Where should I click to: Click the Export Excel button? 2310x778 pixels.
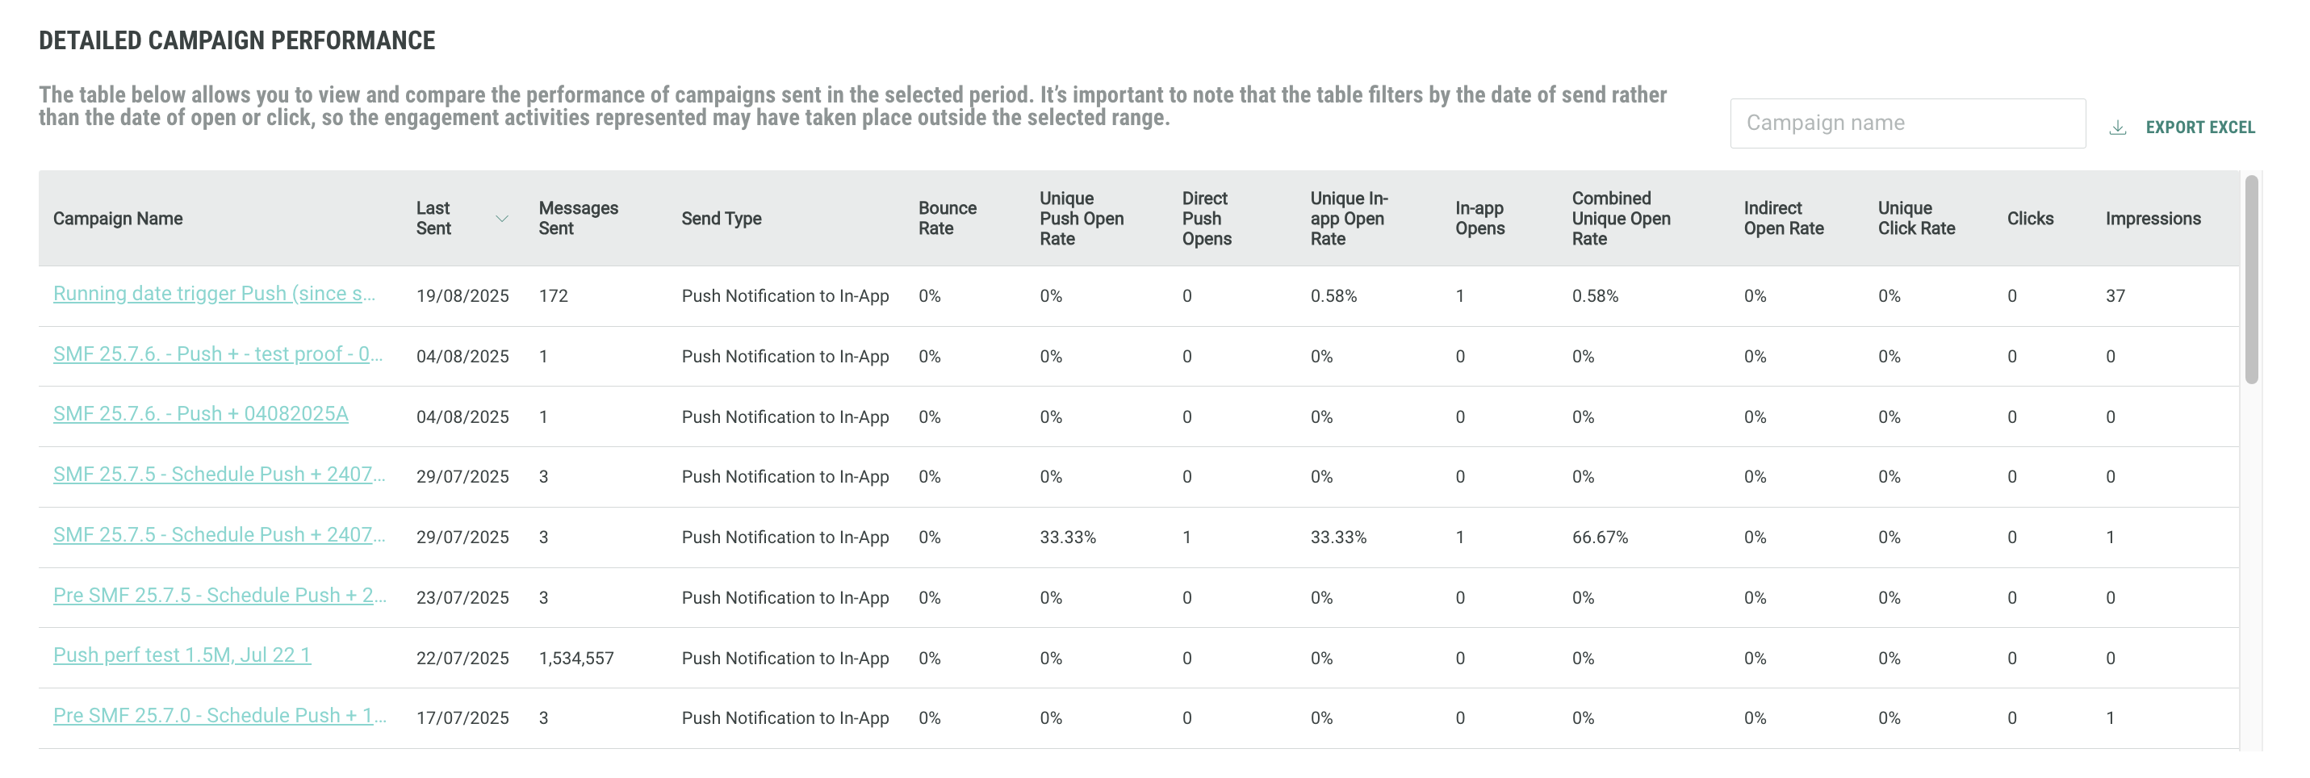[x=2199, y=128]
